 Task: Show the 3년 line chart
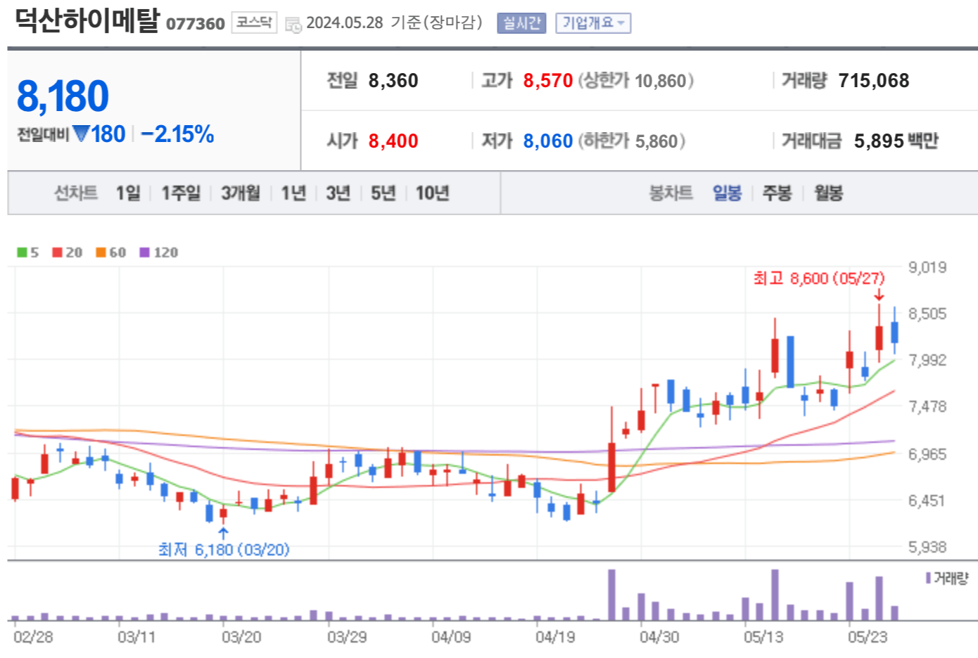(338, 193)
